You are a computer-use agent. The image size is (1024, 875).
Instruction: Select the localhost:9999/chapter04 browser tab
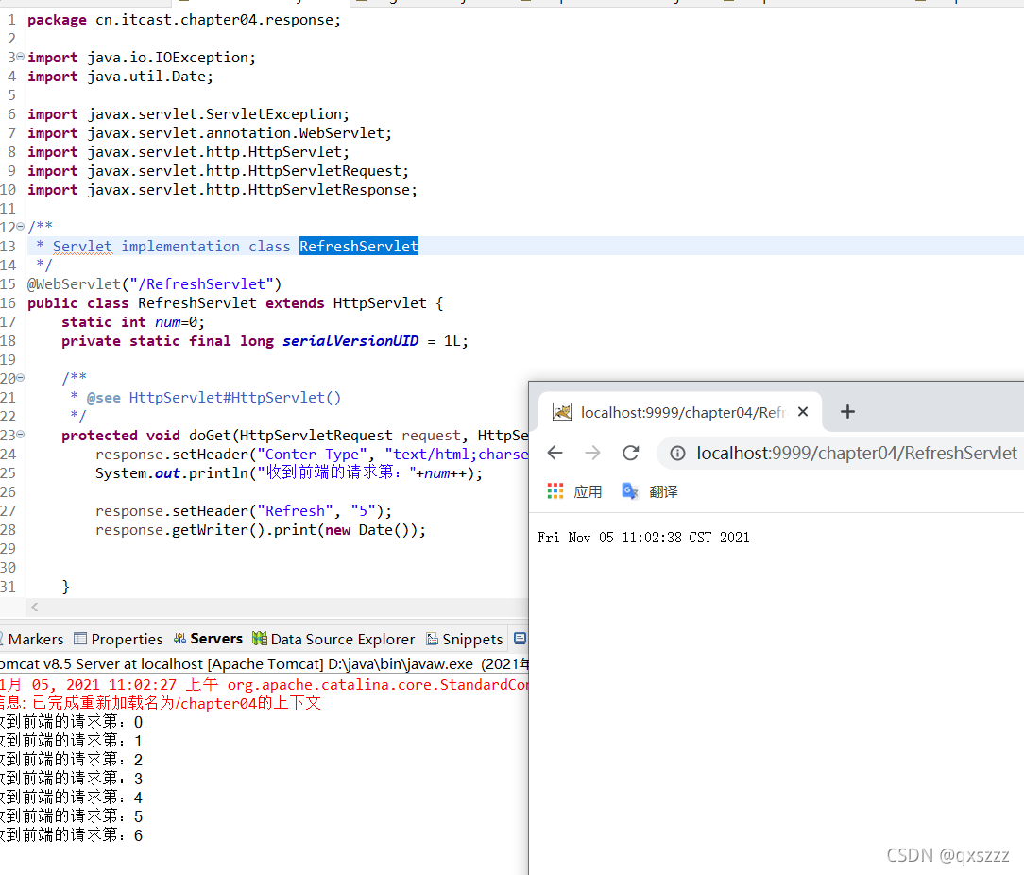pos(680,412)
